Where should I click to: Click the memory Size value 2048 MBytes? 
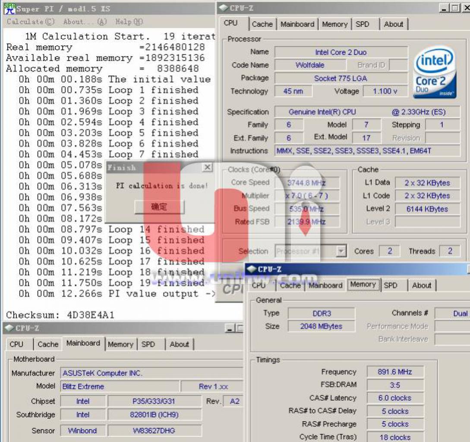click(x=322, y=326)
